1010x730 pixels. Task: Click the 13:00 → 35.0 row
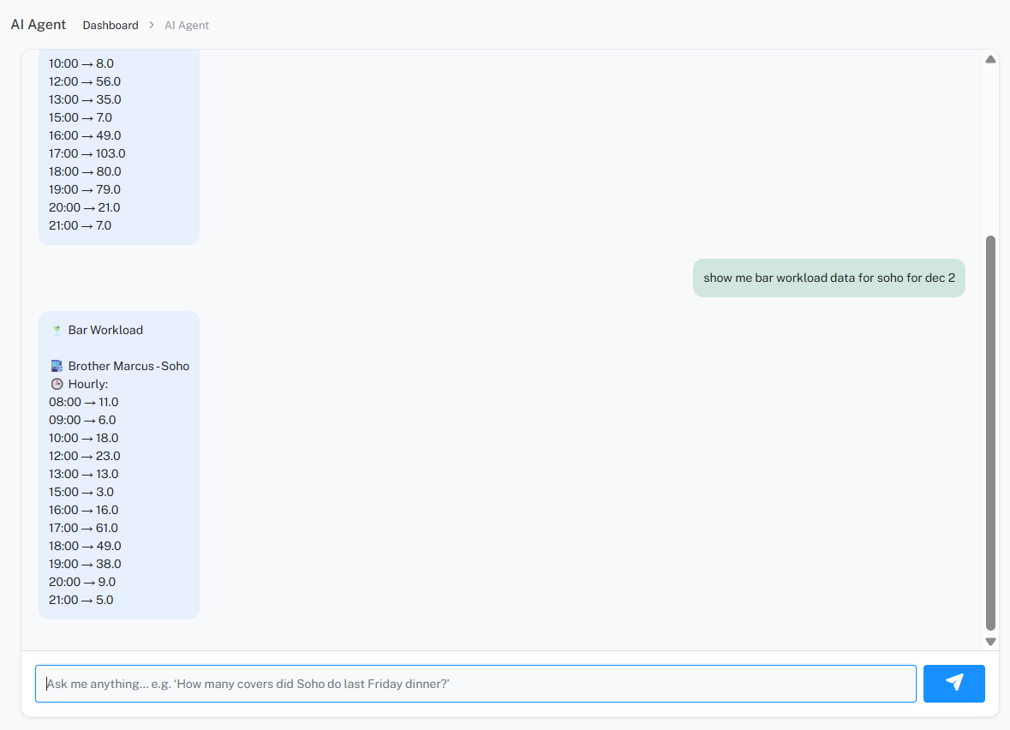[x=85, y=100]
